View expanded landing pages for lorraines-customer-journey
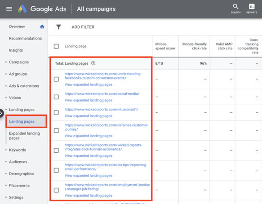262x204 pixels. tap(88, 136)
